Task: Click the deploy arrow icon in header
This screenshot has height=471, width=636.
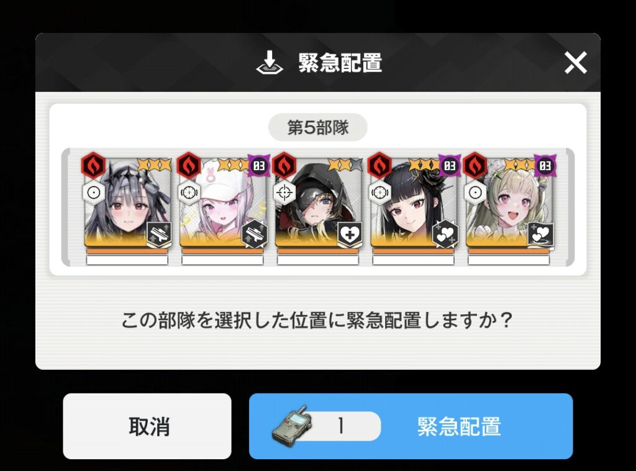Action: coord(270,63)
